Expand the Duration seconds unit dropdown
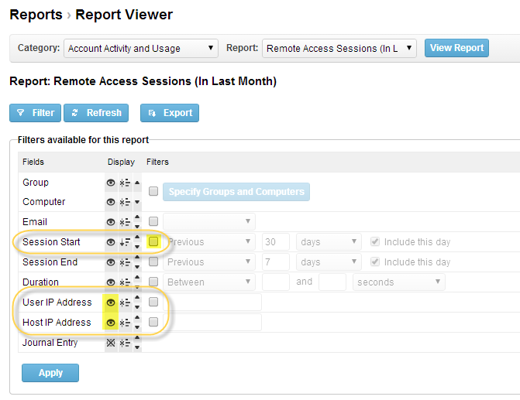This screenshot has height=400, width=520. [x=399, y=282]
